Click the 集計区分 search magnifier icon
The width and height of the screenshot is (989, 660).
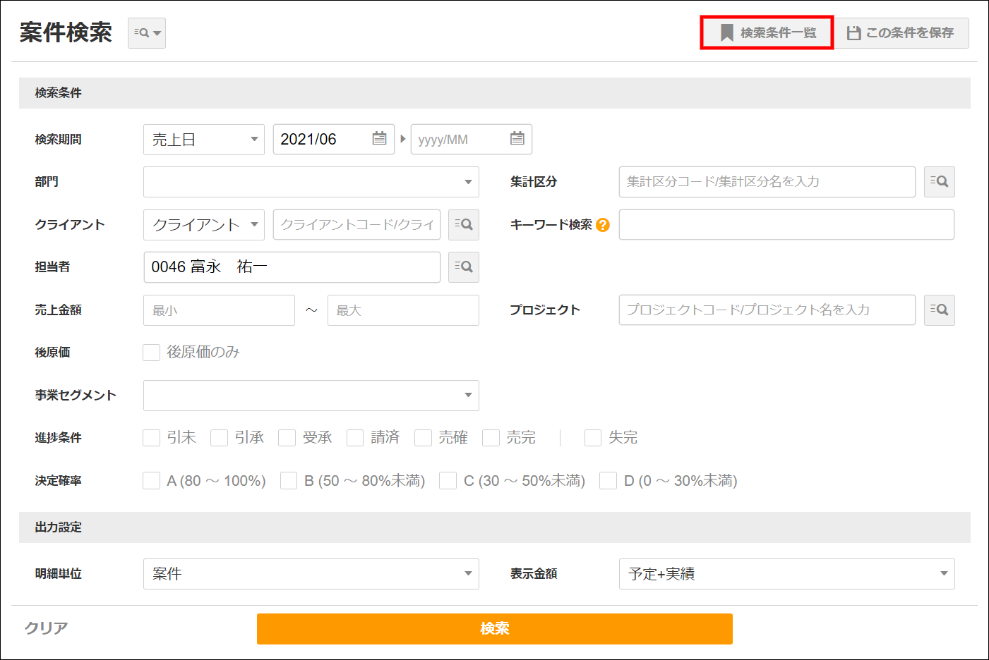(x=939, y=182)
